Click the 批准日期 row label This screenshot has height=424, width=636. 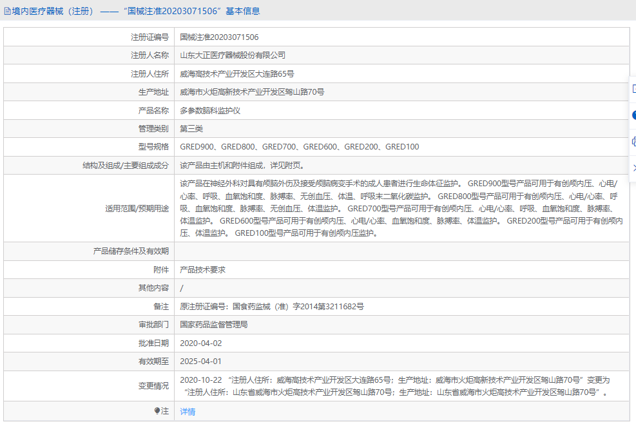(153, 343)
